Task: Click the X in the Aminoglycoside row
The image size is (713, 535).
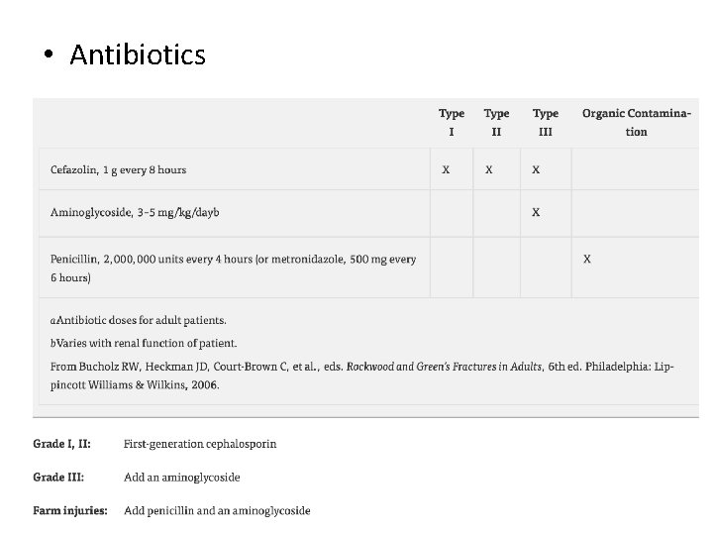Action: (x=536, y=212)
